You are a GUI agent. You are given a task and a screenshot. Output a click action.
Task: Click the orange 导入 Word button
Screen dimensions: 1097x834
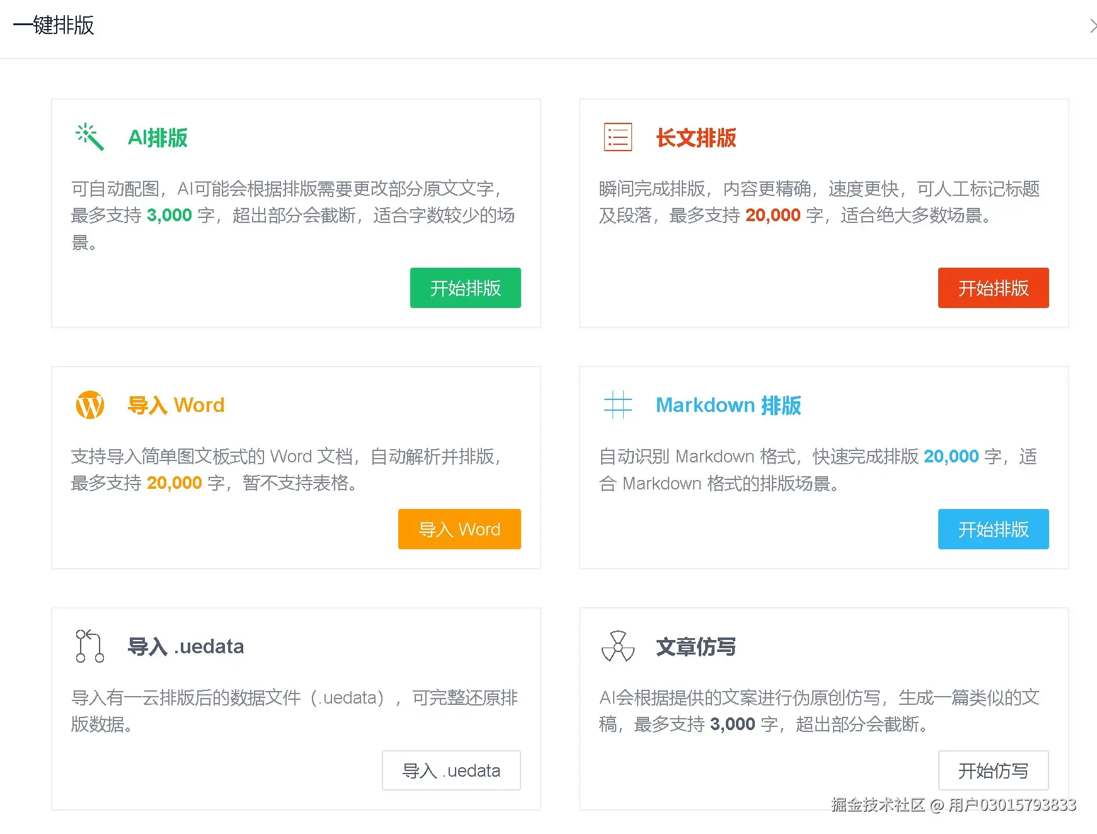459,529
